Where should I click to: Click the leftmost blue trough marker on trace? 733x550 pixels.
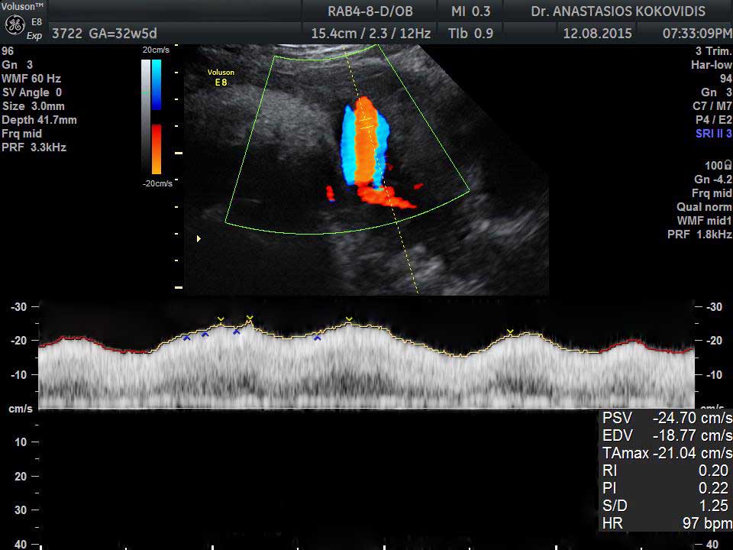click(187, 338)
